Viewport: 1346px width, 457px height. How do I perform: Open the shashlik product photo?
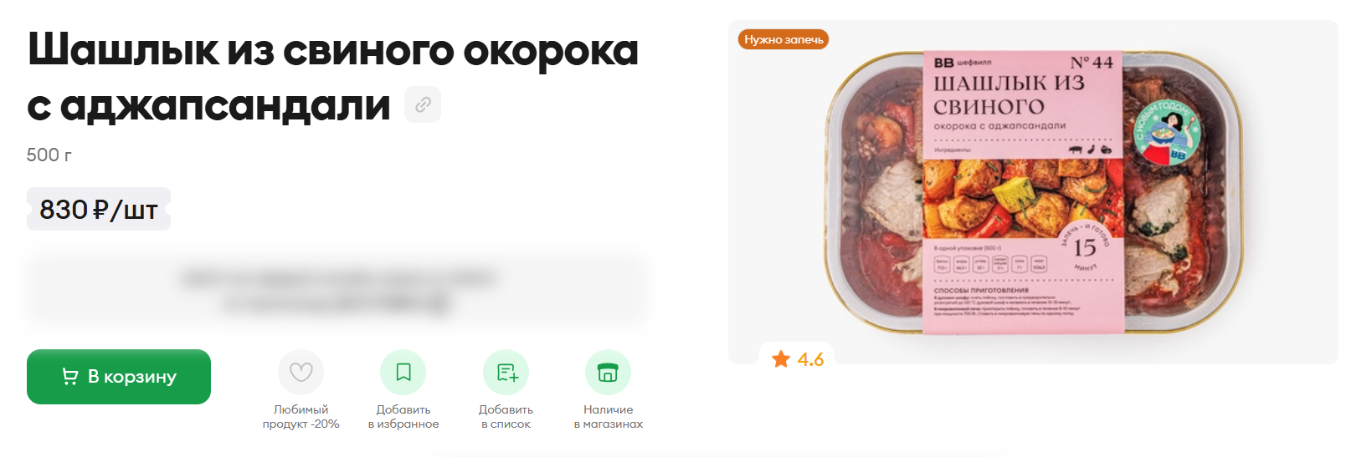(1033, 192)
